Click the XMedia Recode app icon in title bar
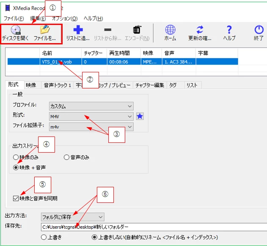This screenshot has width=267, height=246. tap(8, 8)
